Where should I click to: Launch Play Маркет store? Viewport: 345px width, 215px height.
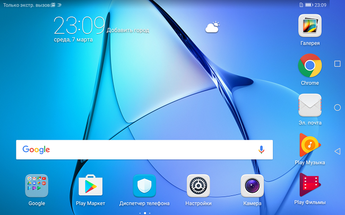[x=90, y=185]
